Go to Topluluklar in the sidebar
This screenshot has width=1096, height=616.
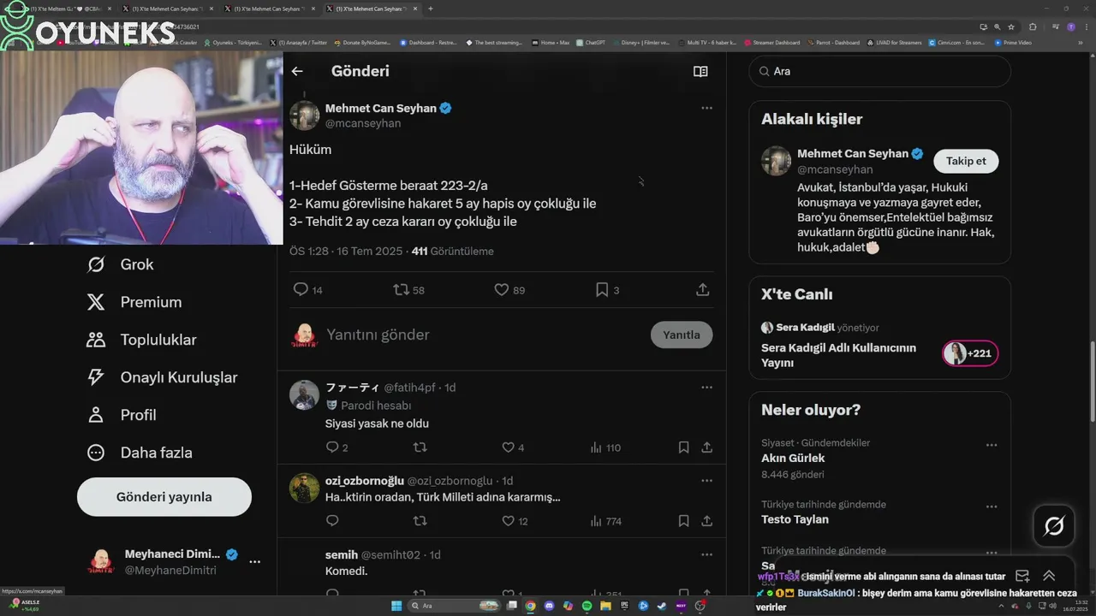tap(141, 340)
